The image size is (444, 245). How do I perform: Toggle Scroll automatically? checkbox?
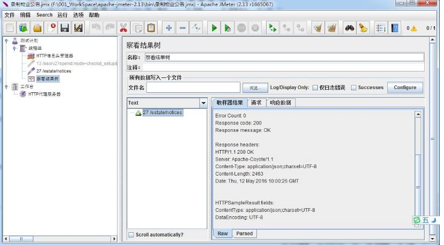pyautogui.click(x=131, y=235)
